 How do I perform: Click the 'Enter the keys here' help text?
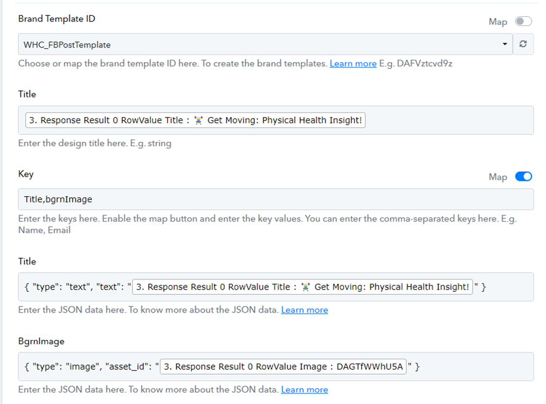[267, 224]
